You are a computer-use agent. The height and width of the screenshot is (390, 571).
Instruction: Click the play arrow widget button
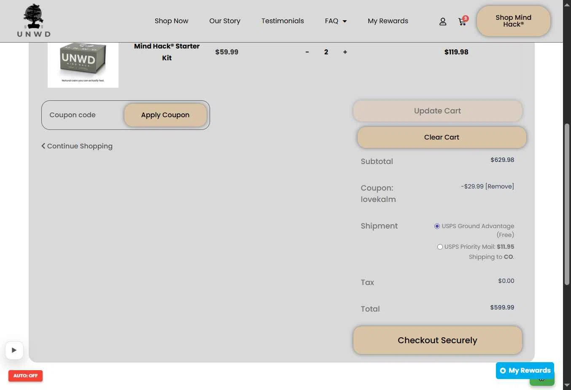tap(14, 350)
